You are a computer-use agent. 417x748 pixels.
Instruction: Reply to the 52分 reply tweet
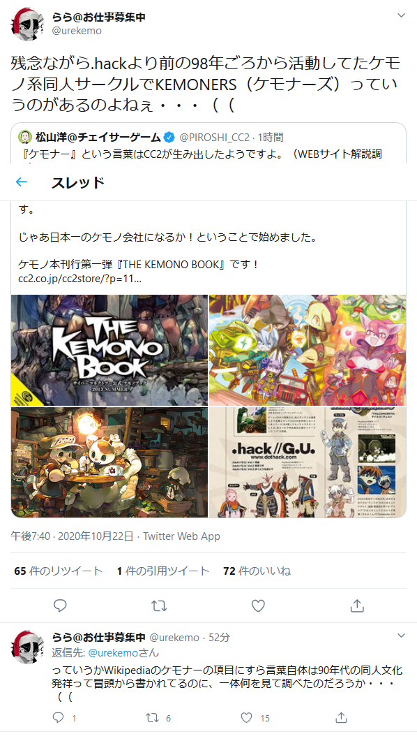[x=58, y=717]
